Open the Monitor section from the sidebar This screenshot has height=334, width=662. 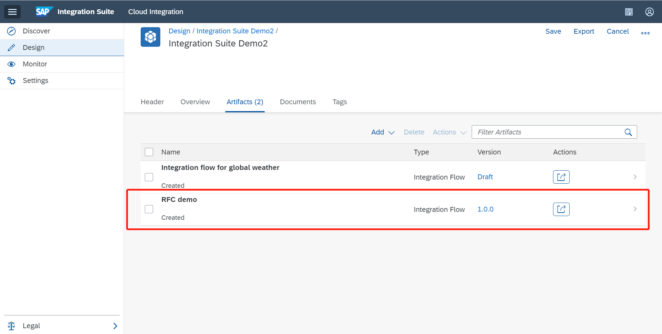click(x=35, y=64)
